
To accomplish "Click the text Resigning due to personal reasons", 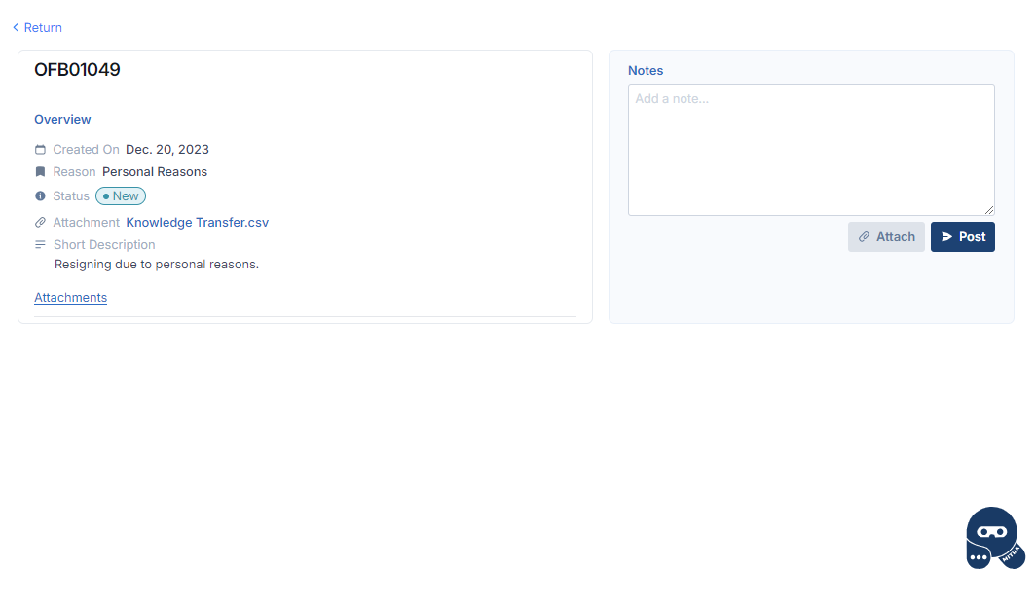I will point(157,265).
